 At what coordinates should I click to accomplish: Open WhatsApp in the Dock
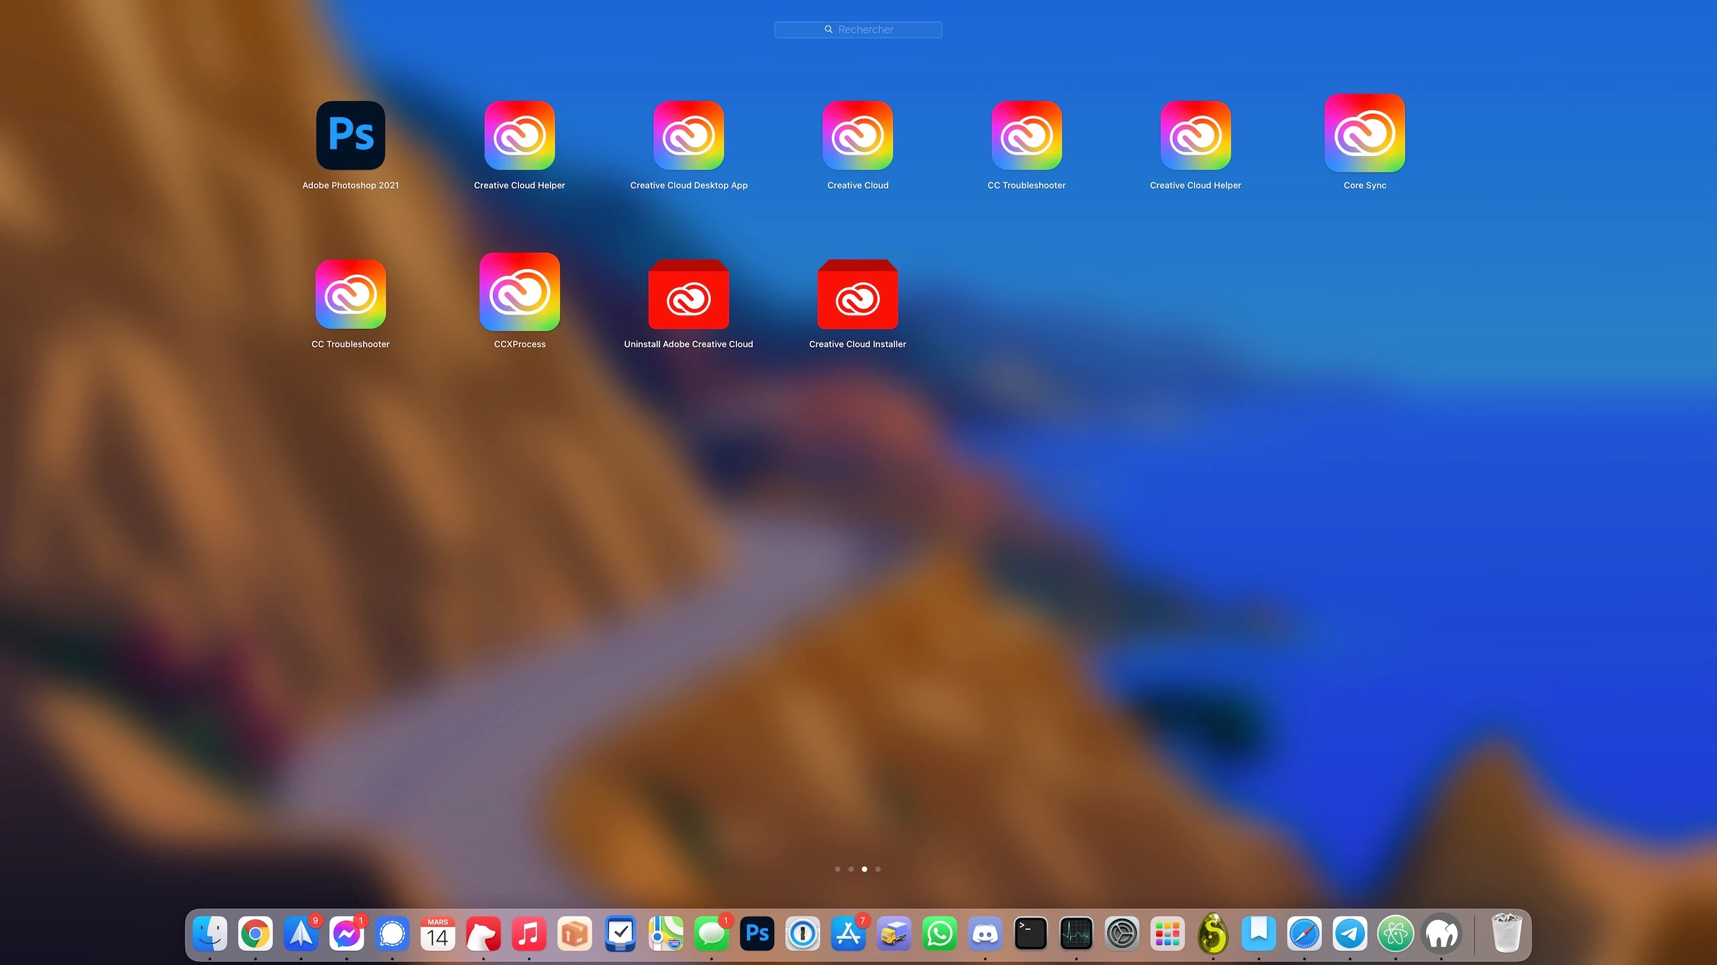[x=939, y=934]
